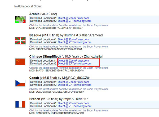Click 'Download Location #2:' label under Chinese Simplified
The image size is (159, 117).
44,64
